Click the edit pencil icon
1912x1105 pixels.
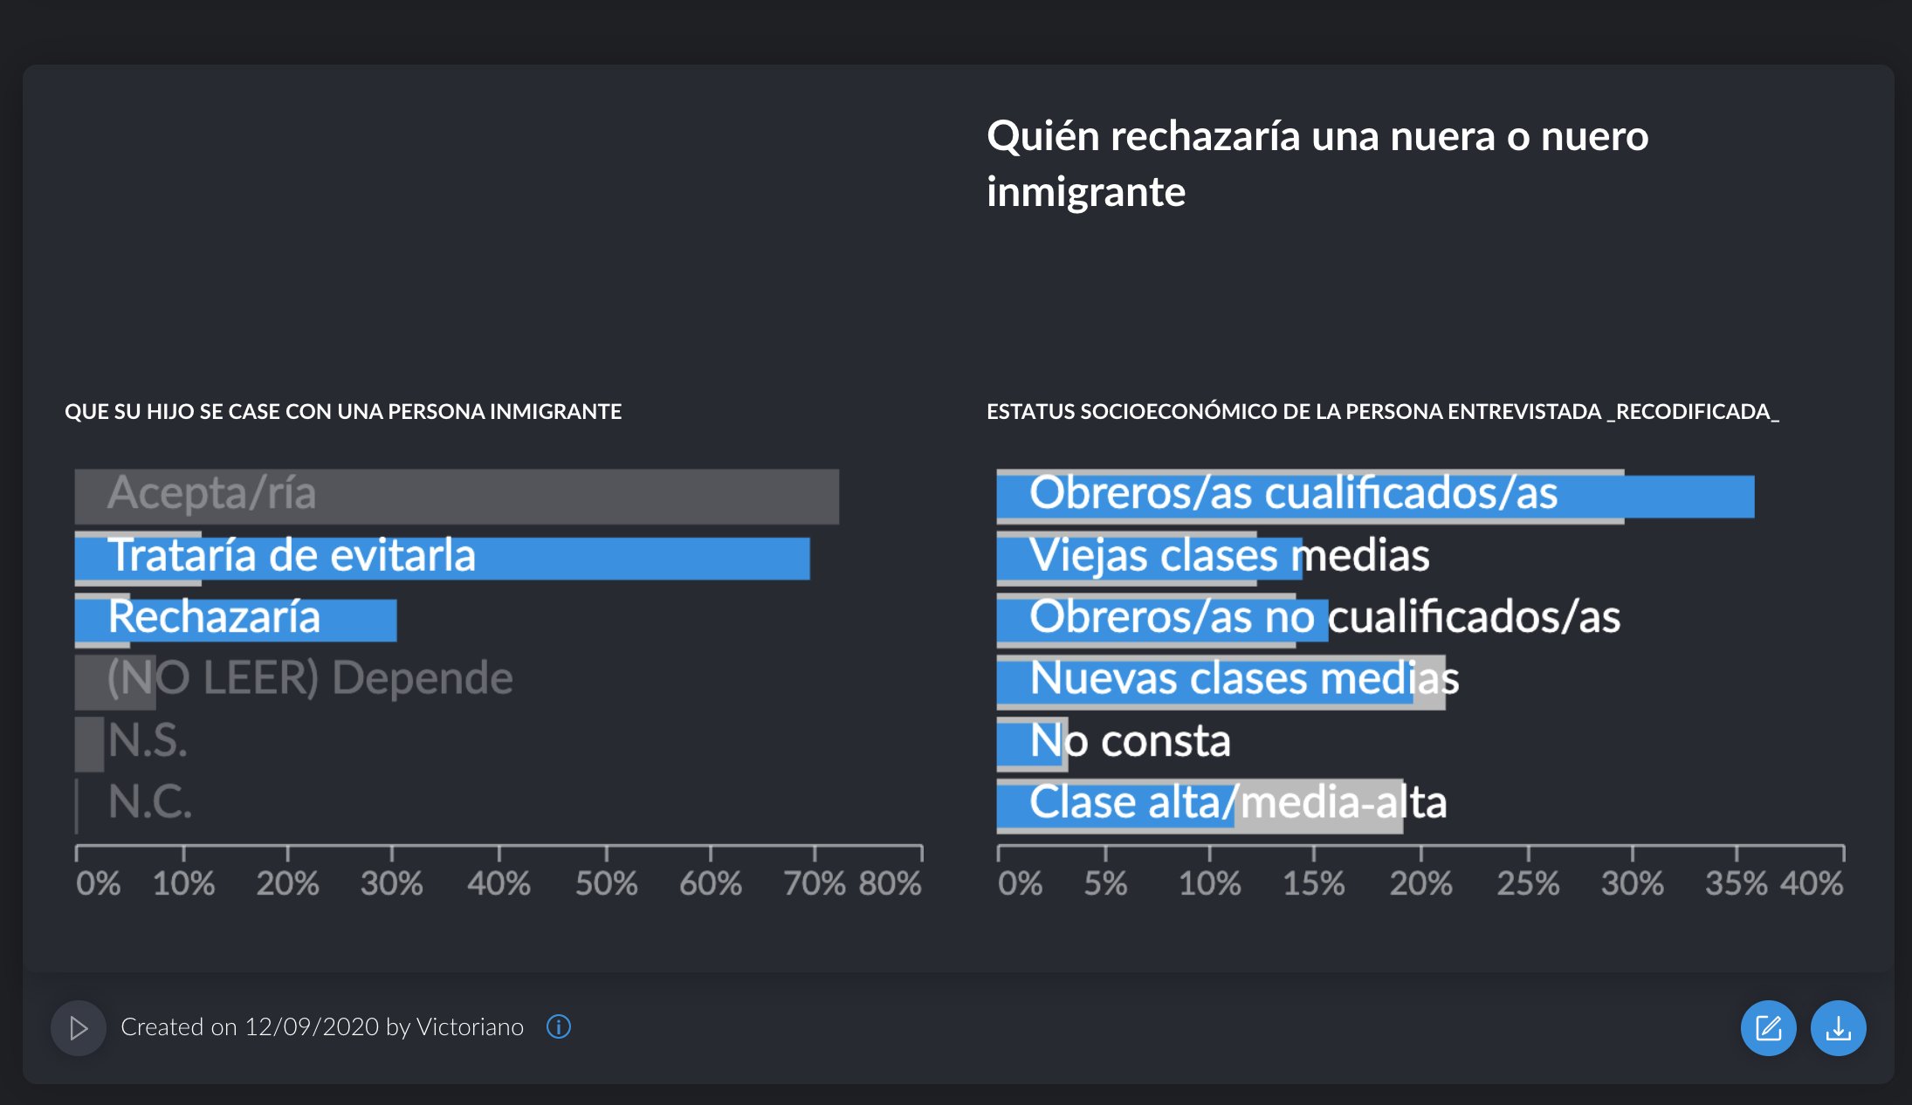pos(1768,1028)
